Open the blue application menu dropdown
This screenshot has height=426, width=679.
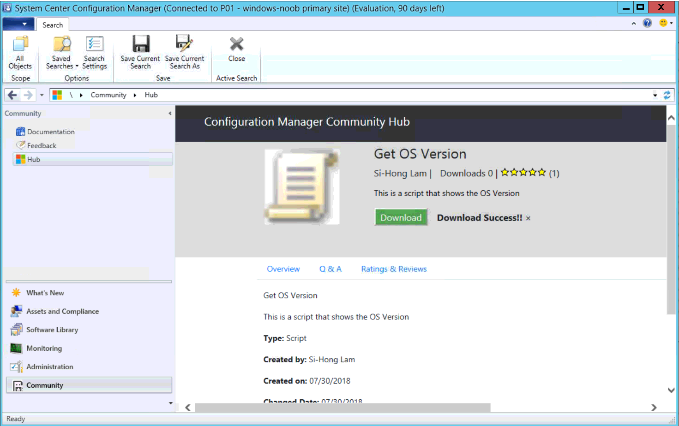[18, 24]
